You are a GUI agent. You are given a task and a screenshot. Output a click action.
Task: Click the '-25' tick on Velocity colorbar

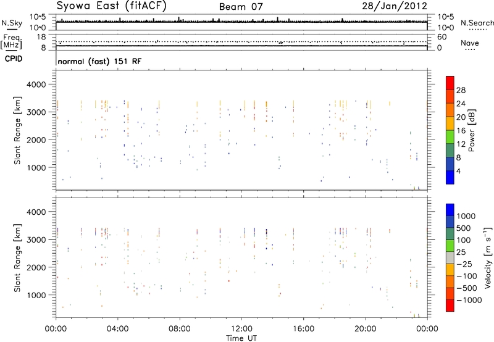[x=464, y=264]
